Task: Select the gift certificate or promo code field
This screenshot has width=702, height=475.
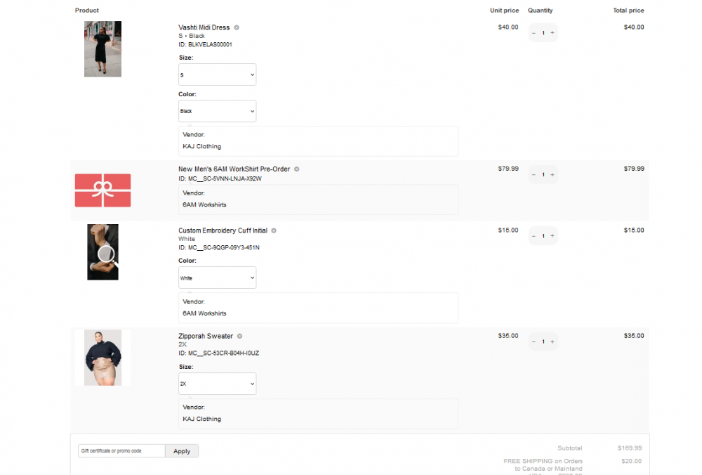Action: (x=120, y=450)
